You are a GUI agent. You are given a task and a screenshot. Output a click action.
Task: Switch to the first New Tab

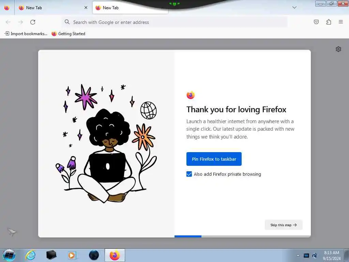[x=54, y=8]
